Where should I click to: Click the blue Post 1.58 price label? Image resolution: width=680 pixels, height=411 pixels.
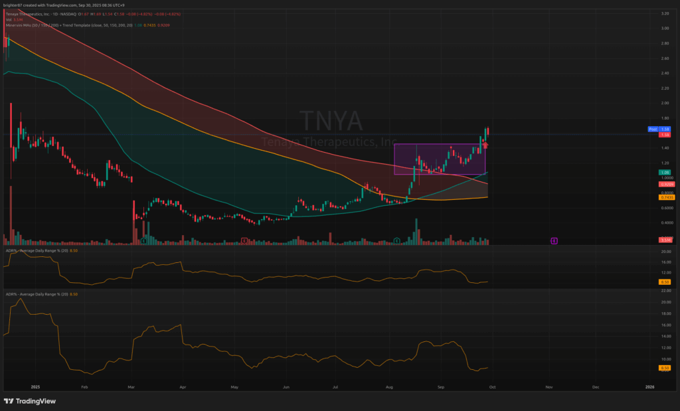[659, 129]
